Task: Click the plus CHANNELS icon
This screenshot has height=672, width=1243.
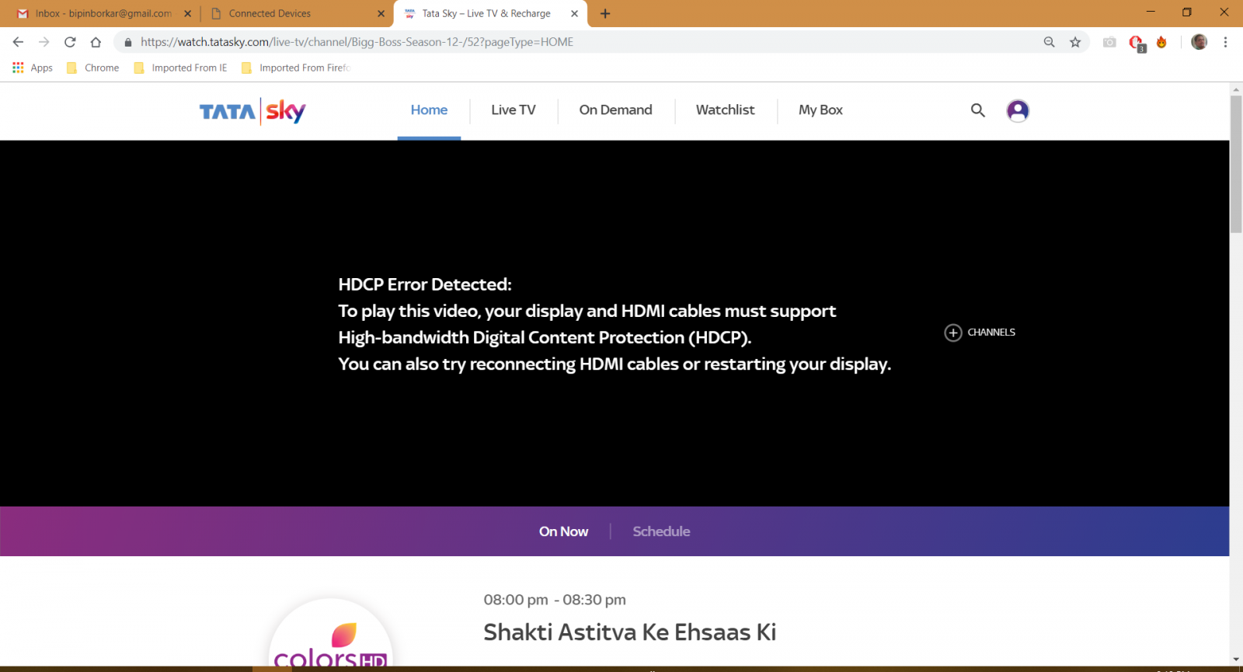Action: coord(953,333)
